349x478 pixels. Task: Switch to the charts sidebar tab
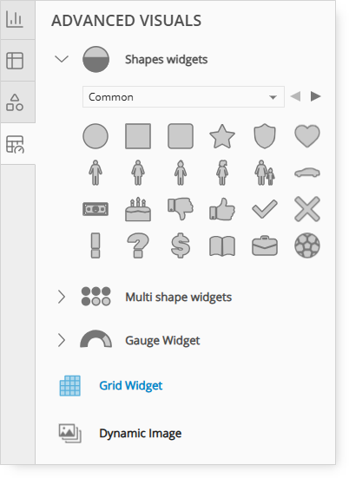[x=15, y=19]
